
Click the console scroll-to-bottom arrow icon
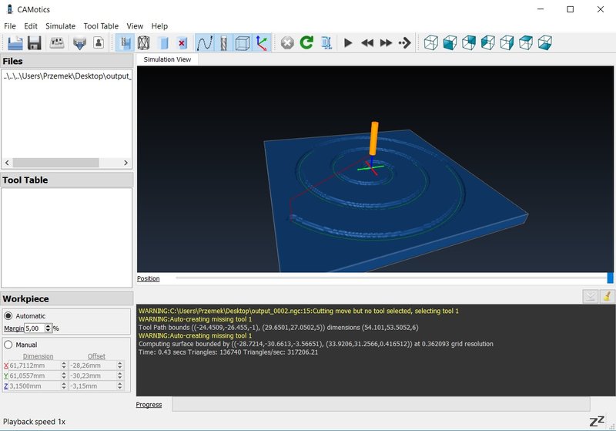tap(590, 296)
